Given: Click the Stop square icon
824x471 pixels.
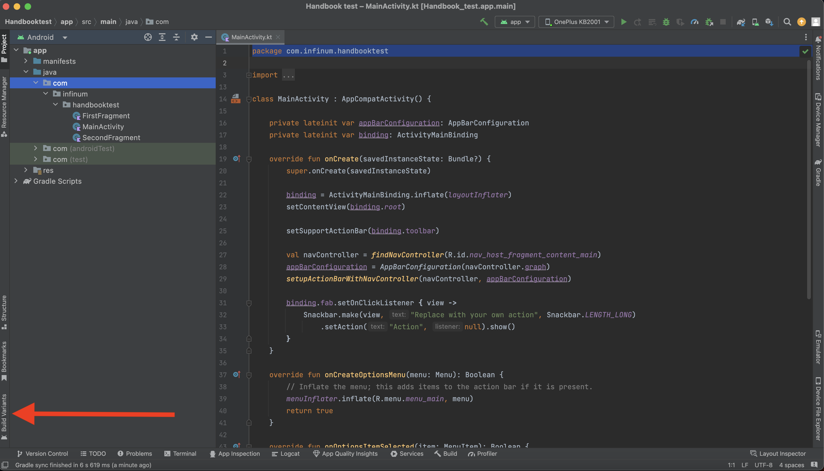Looking at the screenshot, I should point(723,22).
